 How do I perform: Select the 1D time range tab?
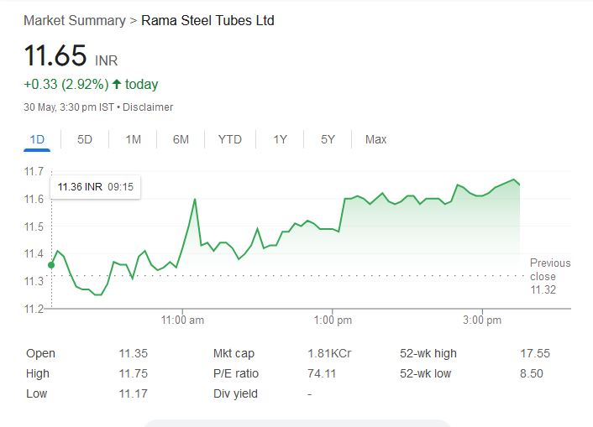click(37, 139)
